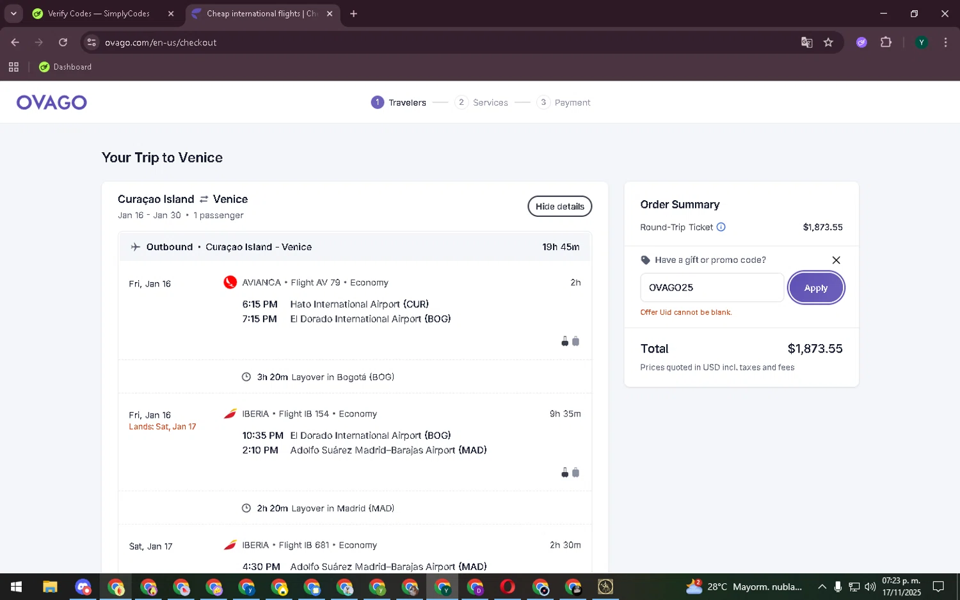Click the Avianca airline logo

[230, 282]
